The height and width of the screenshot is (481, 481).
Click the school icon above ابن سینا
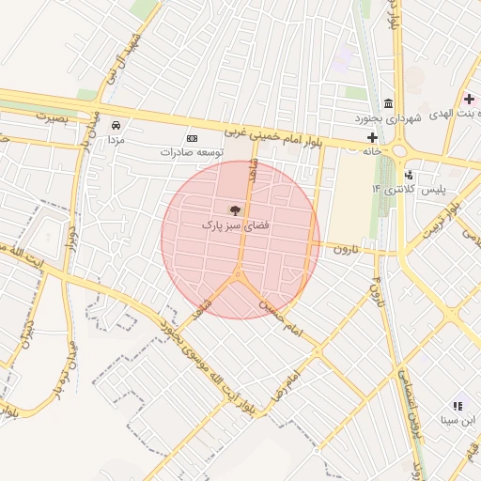click(458, 406)
